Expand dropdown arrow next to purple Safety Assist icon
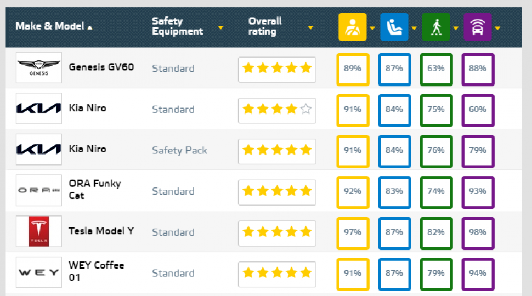 coord(497,28)
